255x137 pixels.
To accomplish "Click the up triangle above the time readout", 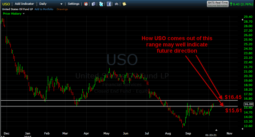I will (216, 130).
